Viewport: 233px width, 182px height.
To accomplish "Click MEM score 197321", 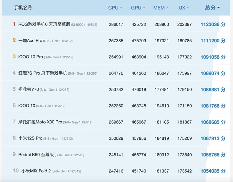I will coord(162,41).
